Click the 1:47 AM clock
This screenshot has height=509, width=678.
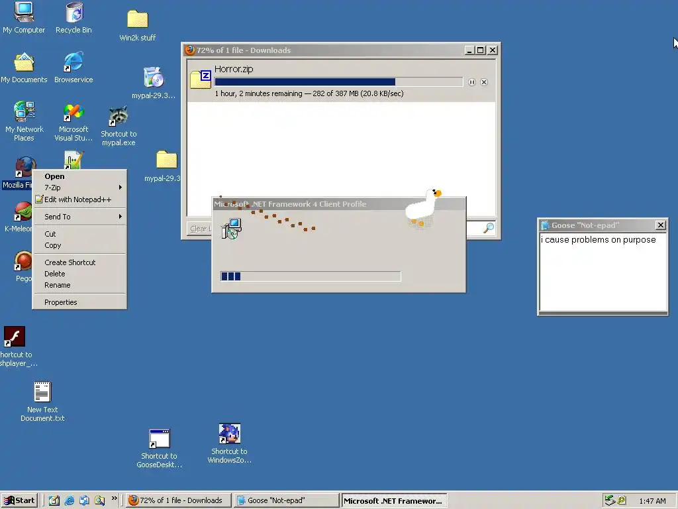(652, 501)
